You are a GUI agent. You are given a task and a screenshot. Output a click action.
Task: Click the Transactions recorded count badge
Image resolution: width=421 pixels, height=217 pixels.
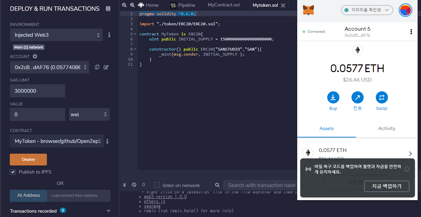click(63, 210)
